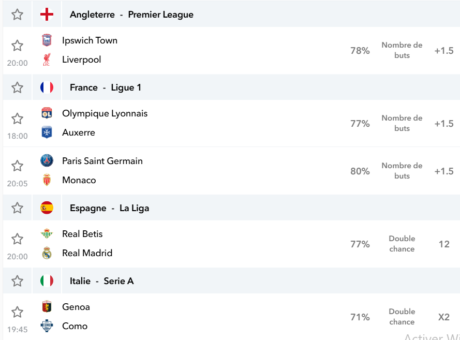
Task: Click the England flag icon
Action: click(47, 14)
